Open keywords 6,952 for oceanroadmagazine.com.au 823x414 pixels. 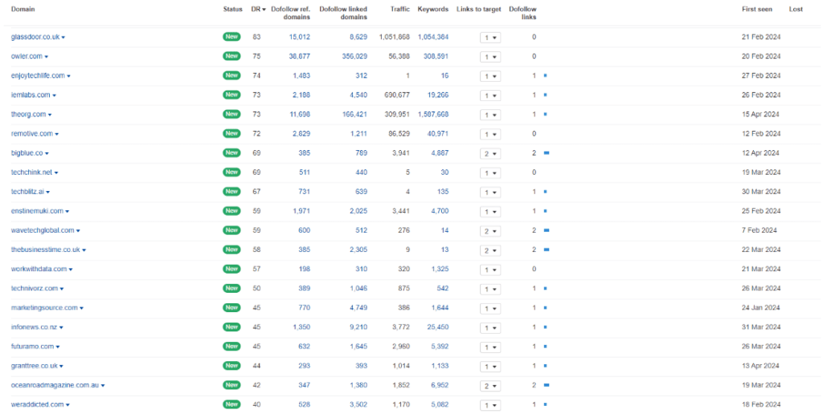pos(440,386)
